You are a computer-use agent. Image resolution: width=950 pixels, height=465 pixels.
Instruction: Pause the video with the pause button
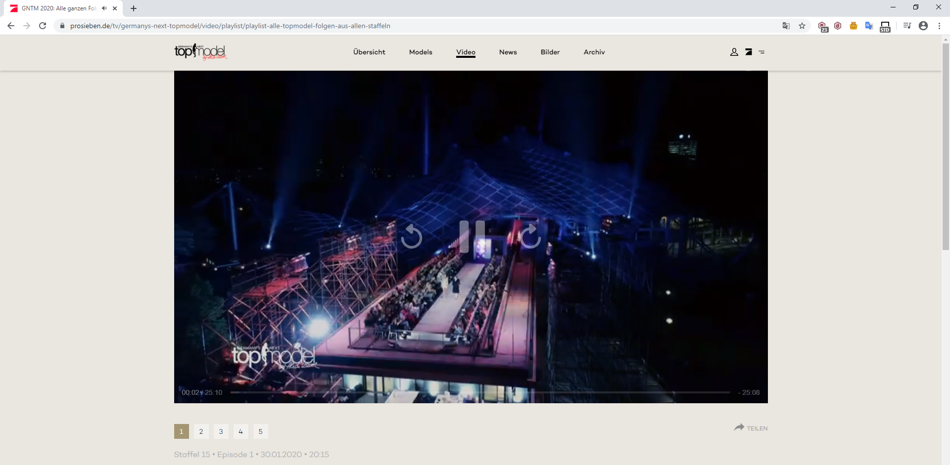[x=472, y=237]
